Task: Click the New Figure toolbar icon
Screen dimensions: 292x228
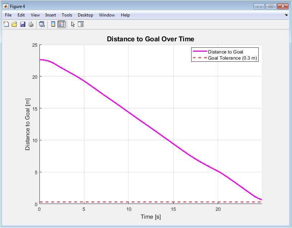Action: click(6, 24)
